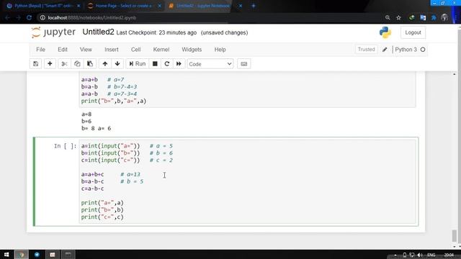Click the Python logo icon

[x=385, y=32]
